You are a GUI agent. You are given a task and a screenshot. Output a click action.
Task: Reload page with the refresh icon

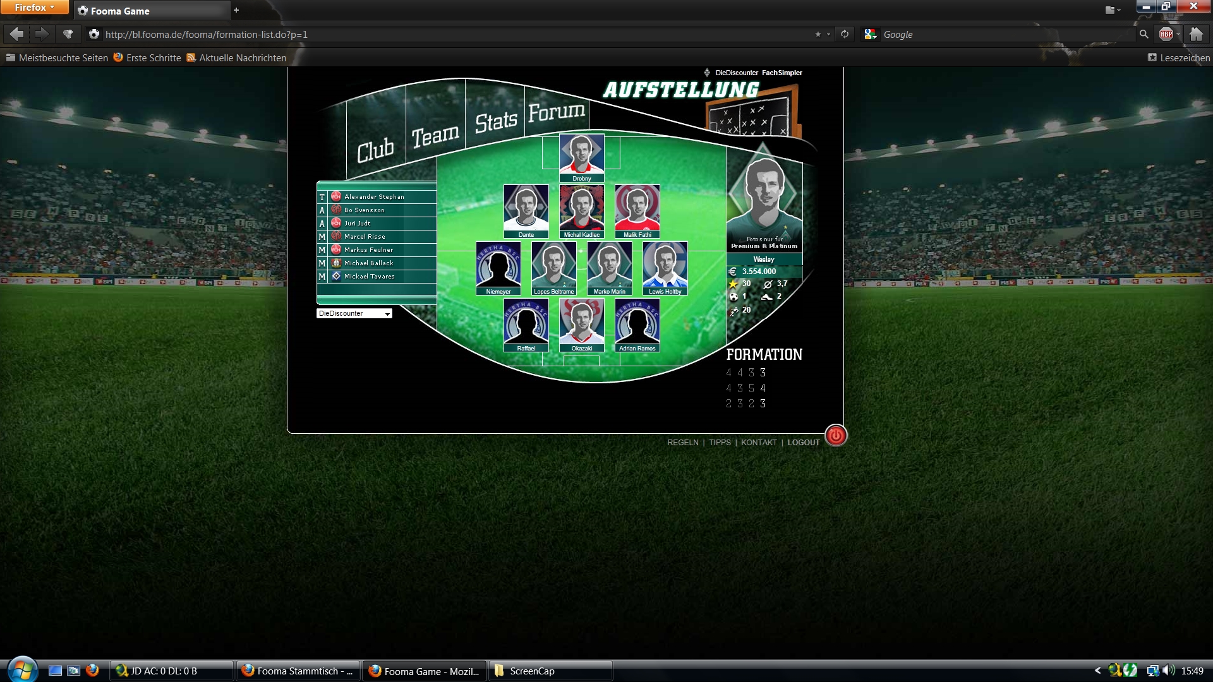click(x=845, y=34)
